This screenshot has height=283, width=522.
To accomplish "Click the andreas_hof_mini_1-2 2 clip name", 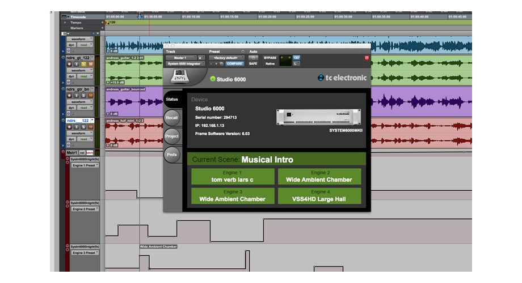I will (x=124, y=121).
